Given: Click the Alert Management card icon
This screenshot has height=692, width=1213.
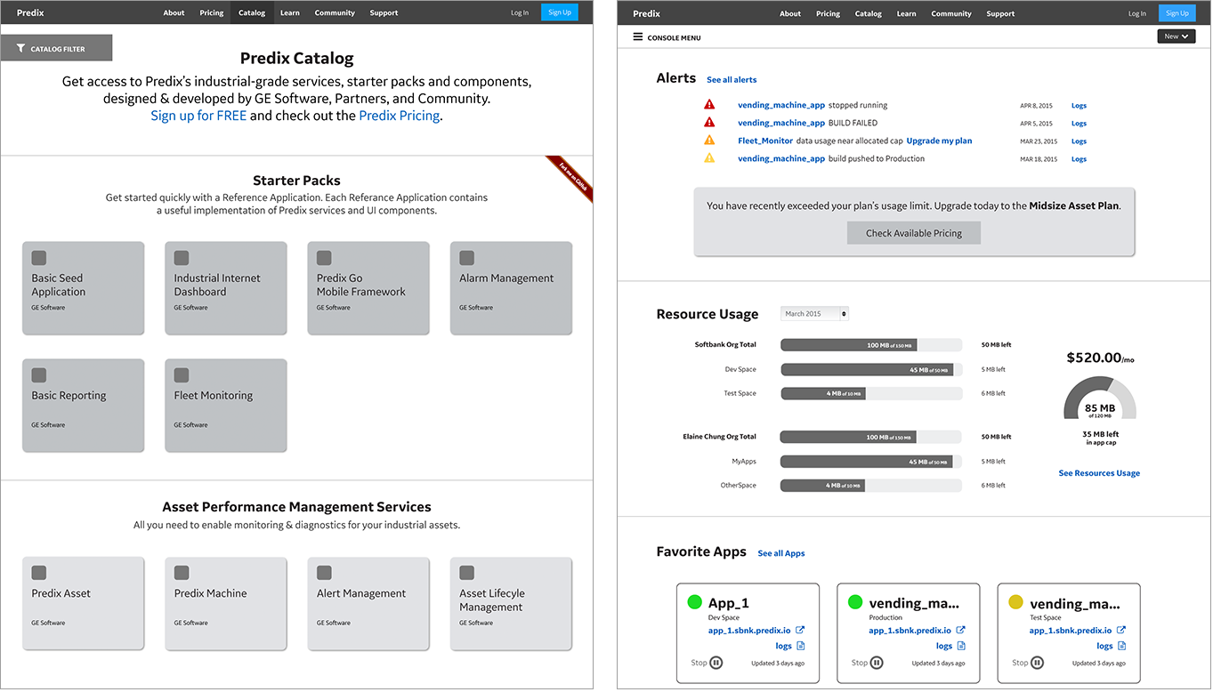Looking at the screenshot, I should click(324, 573).
